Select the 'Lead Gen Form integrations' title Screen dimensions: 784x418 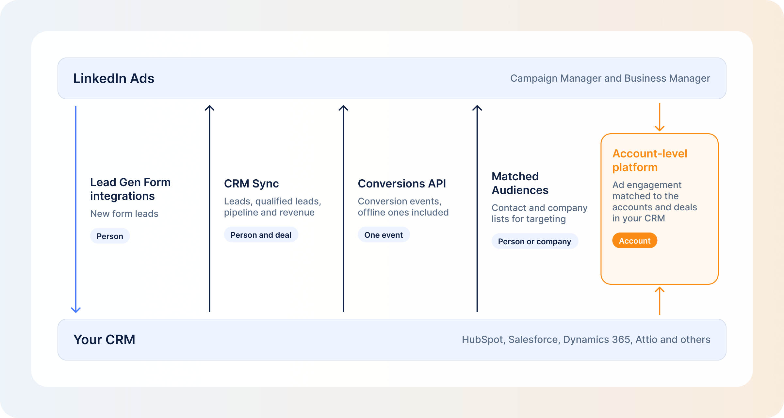(130, 189)
